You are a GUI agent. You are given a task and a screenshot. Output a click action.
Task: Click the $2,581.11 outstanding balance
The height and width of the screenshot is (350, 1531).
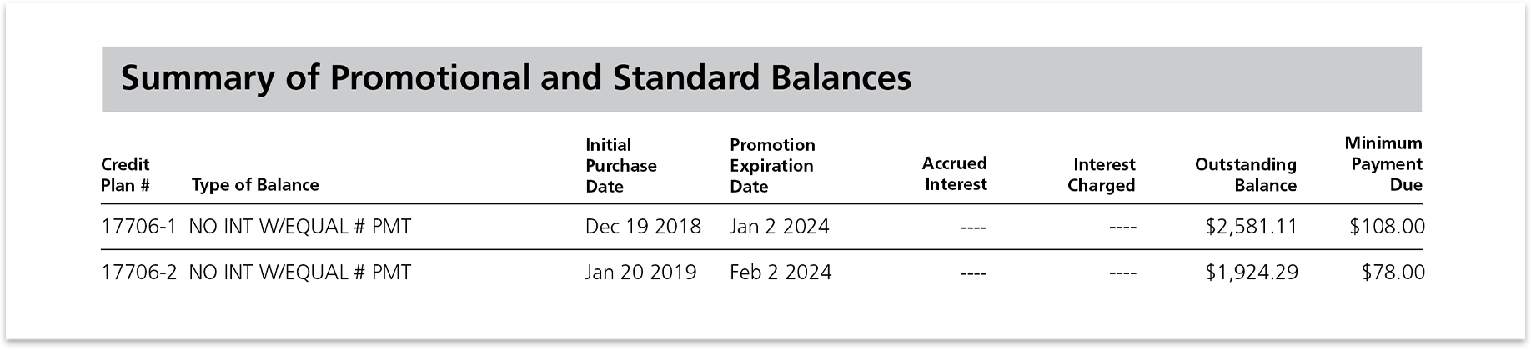(x=1251, y=227)
